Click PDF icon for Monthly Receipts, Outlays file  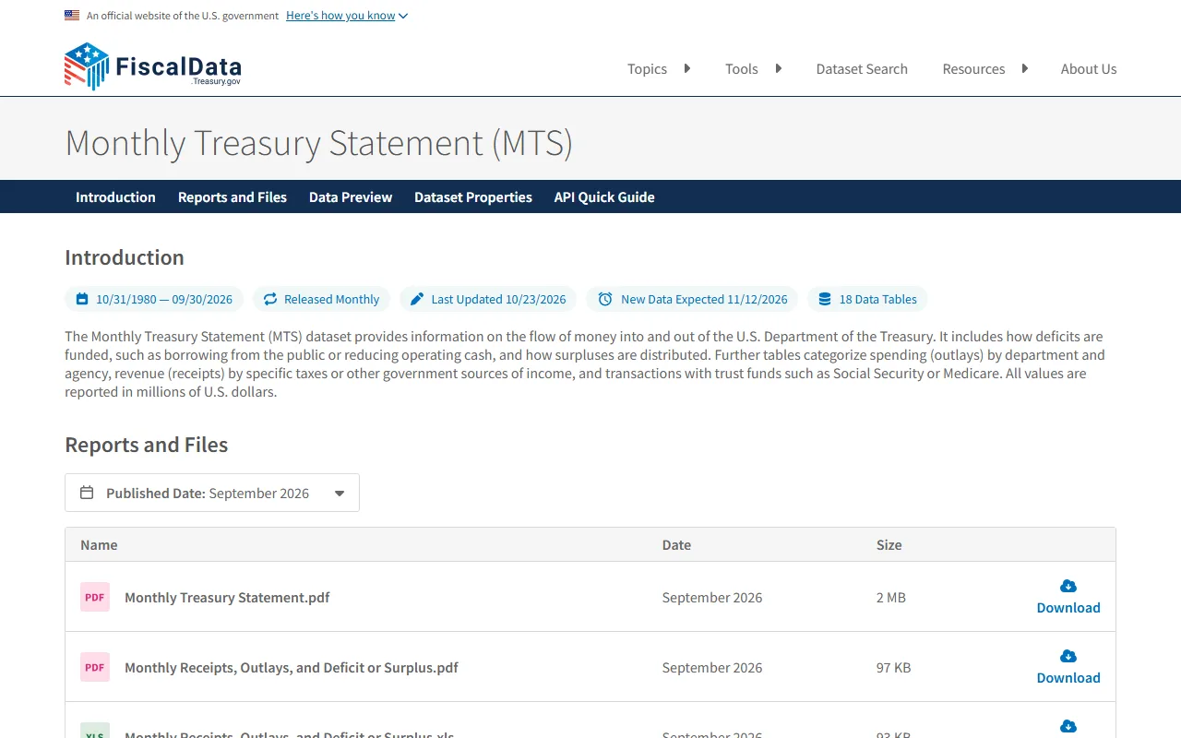[95, 667]
